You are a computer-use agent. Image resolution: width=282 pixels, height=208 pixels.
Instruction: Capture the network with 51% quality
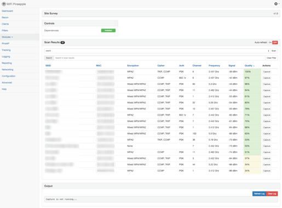coord(267,152)
